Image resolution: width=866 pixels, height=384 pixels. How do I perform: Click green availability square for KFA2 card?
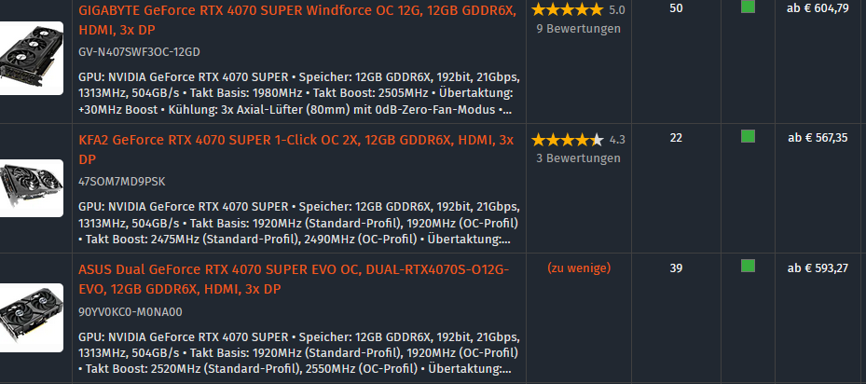pos(748,136)
